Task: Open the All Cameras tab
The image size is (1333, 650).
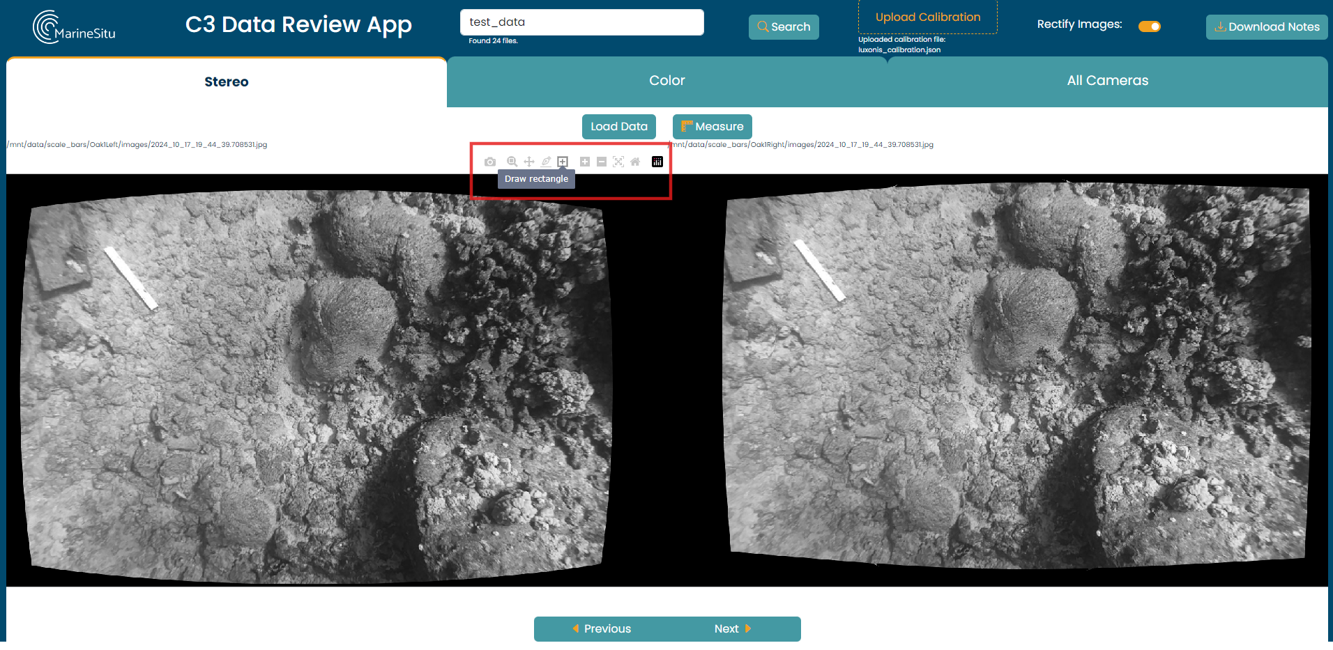Action: click(1107, 81)
